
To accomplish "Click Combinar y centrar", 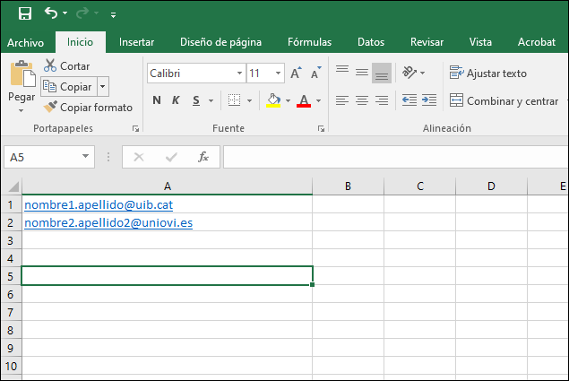I will (x=504, y=100).
